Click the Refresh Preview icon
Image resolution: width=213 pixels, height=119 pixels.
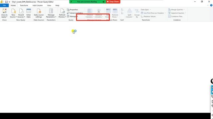click(x=62, y=11)
